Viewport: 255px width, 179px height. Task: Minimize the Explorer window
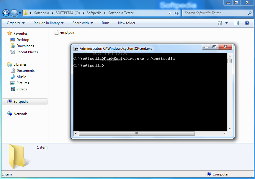click(228, 3)
